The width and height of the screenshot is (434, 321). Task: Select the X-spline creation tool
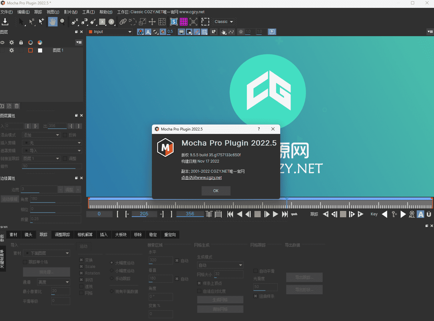point(75,22)
